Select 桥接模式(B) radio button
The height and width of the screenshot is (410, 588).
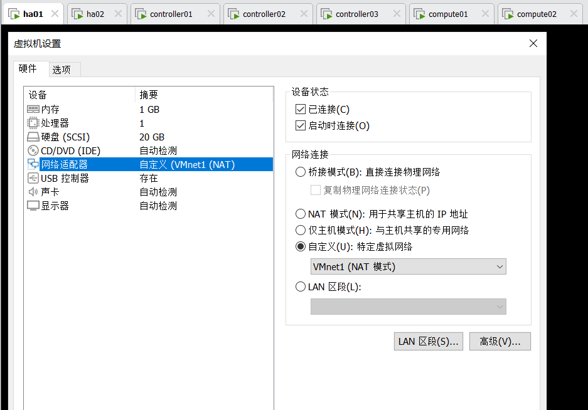click(x=300, y=172)
